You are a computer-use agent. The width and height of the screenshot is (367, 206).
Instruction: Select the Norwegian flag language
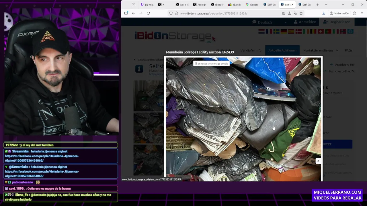click(343, 31)
